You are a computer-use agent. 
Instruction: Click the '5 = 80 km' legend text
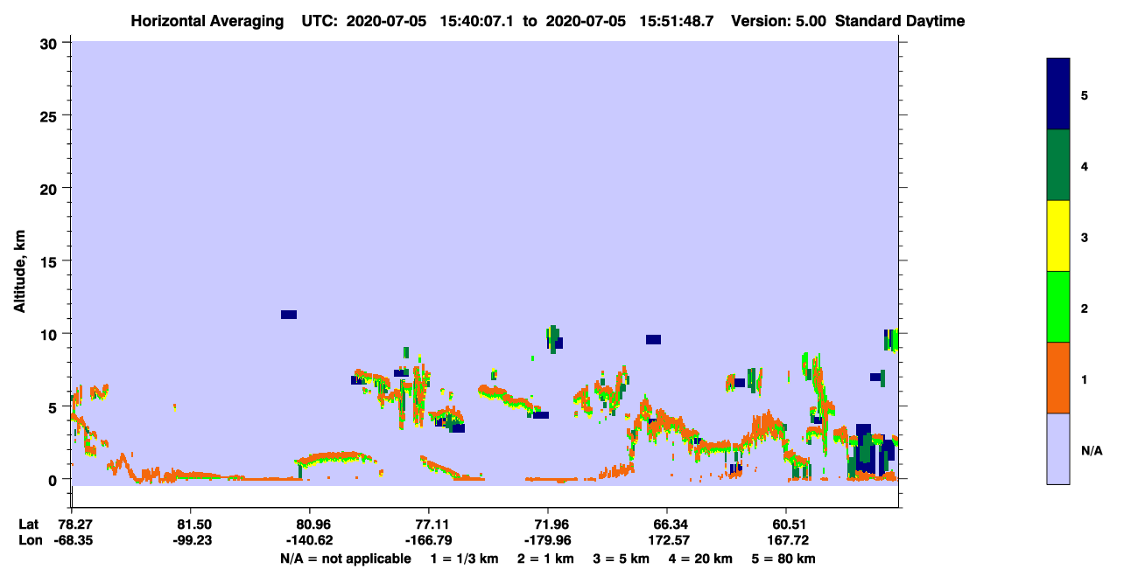coord(783,559)
